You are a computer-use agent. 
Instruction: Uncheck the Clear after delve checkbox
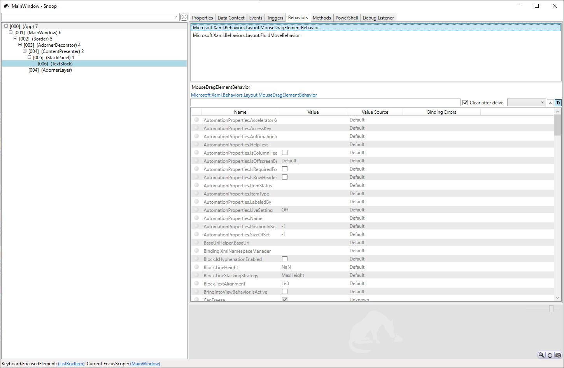point(465,102)
